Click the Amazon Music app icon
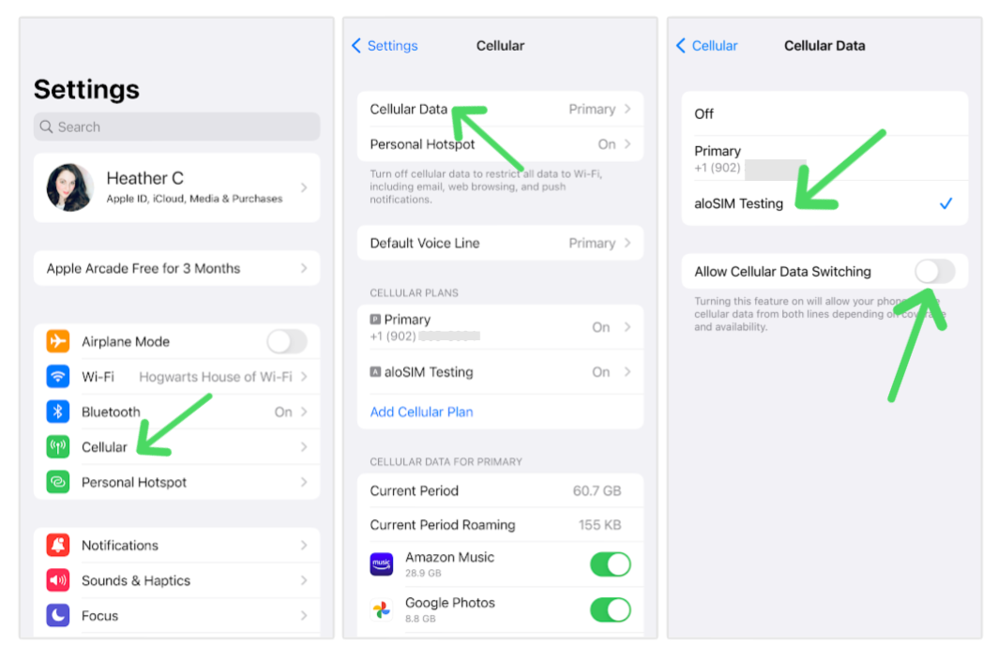 tap(382, 564)
